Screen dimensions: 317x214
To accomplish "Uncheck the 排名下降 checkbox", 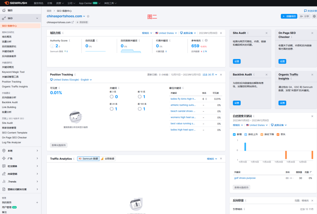I will (x=262, y=135).
